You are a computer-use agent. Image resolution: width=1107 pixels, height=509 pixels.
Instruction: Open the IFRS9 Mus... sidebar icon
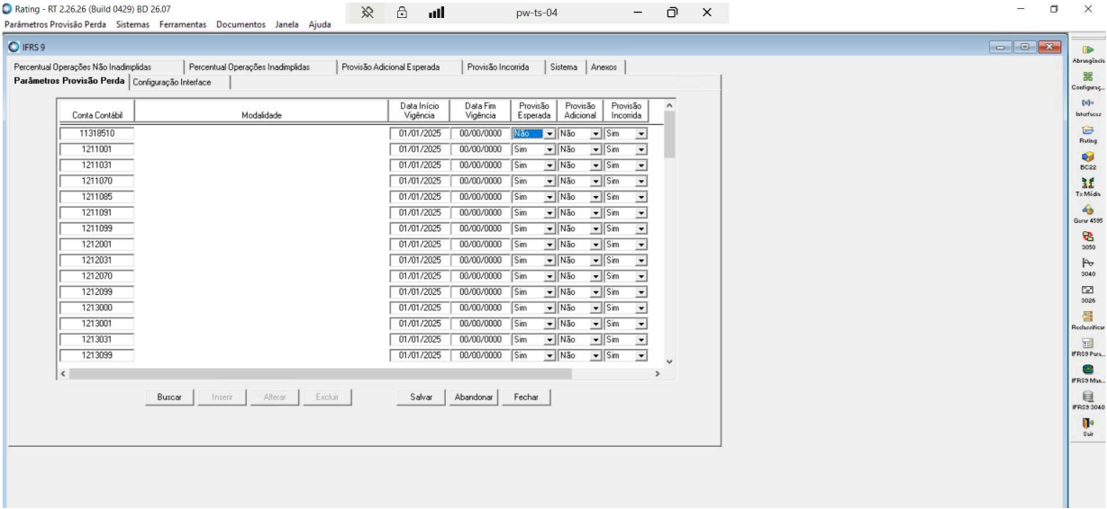click(1088, 373)
